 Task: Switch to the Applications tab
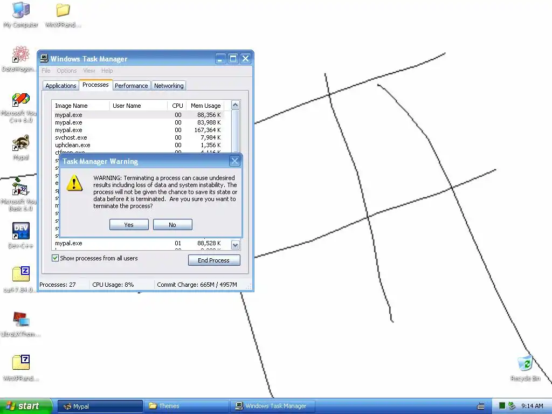[x=60, y=86]
